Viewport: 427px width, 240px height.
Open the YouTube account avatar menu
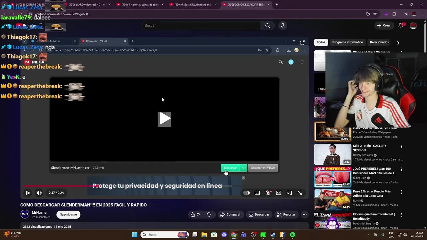[x=413, y=25]
